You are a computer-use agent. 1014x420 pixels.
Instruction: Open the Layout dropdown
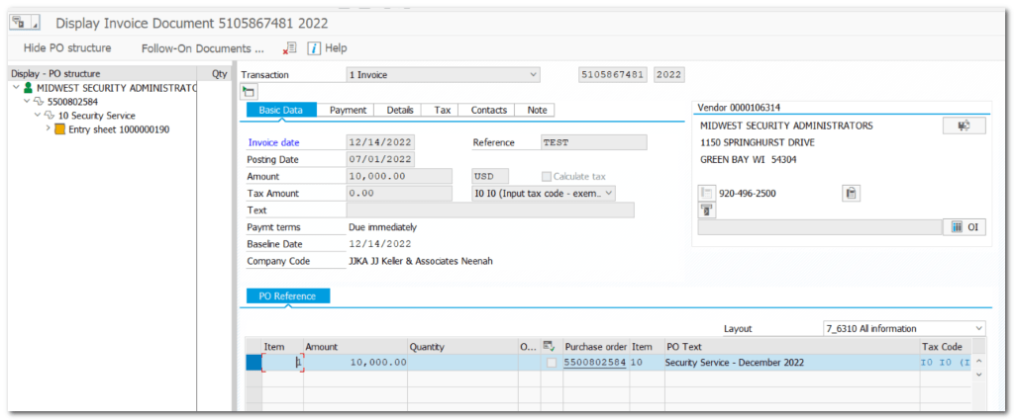[x=979, y=328]
